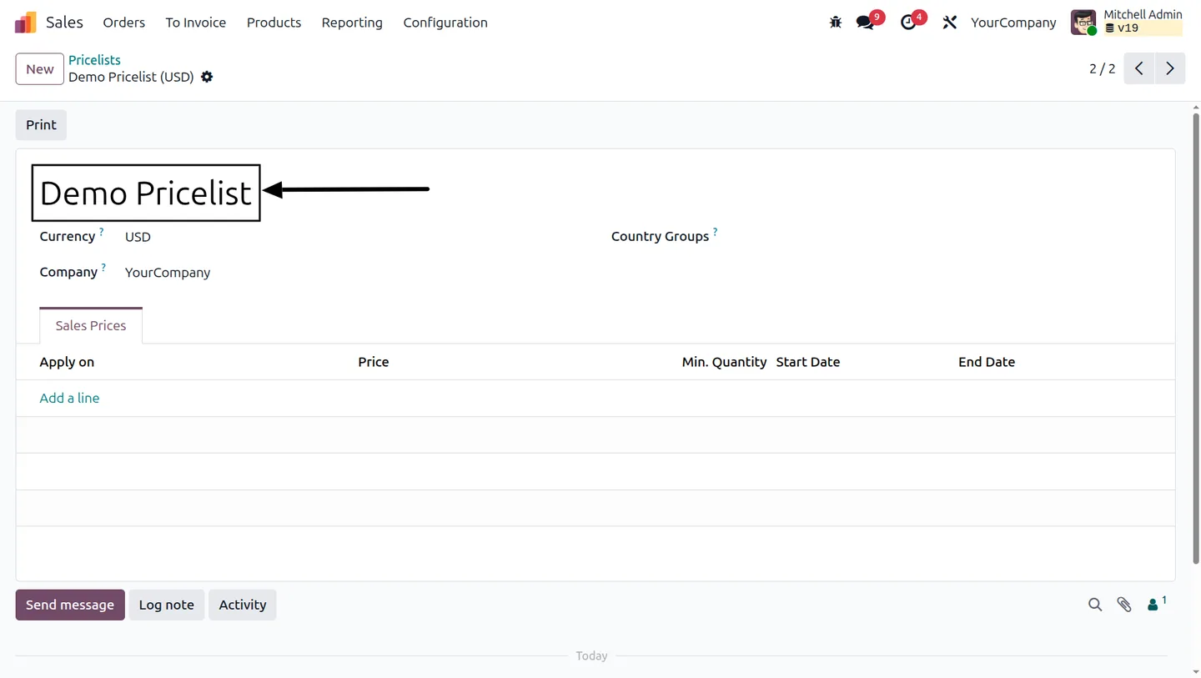Open the activities clock icon
The width and height of the screenshot is (1201, 678).
(908, 23)
